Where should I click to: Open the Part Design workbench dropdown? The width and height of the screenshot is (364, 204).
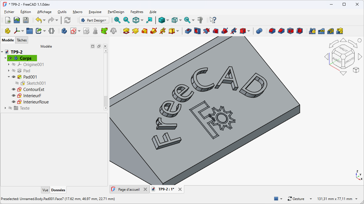click(94, 20)
